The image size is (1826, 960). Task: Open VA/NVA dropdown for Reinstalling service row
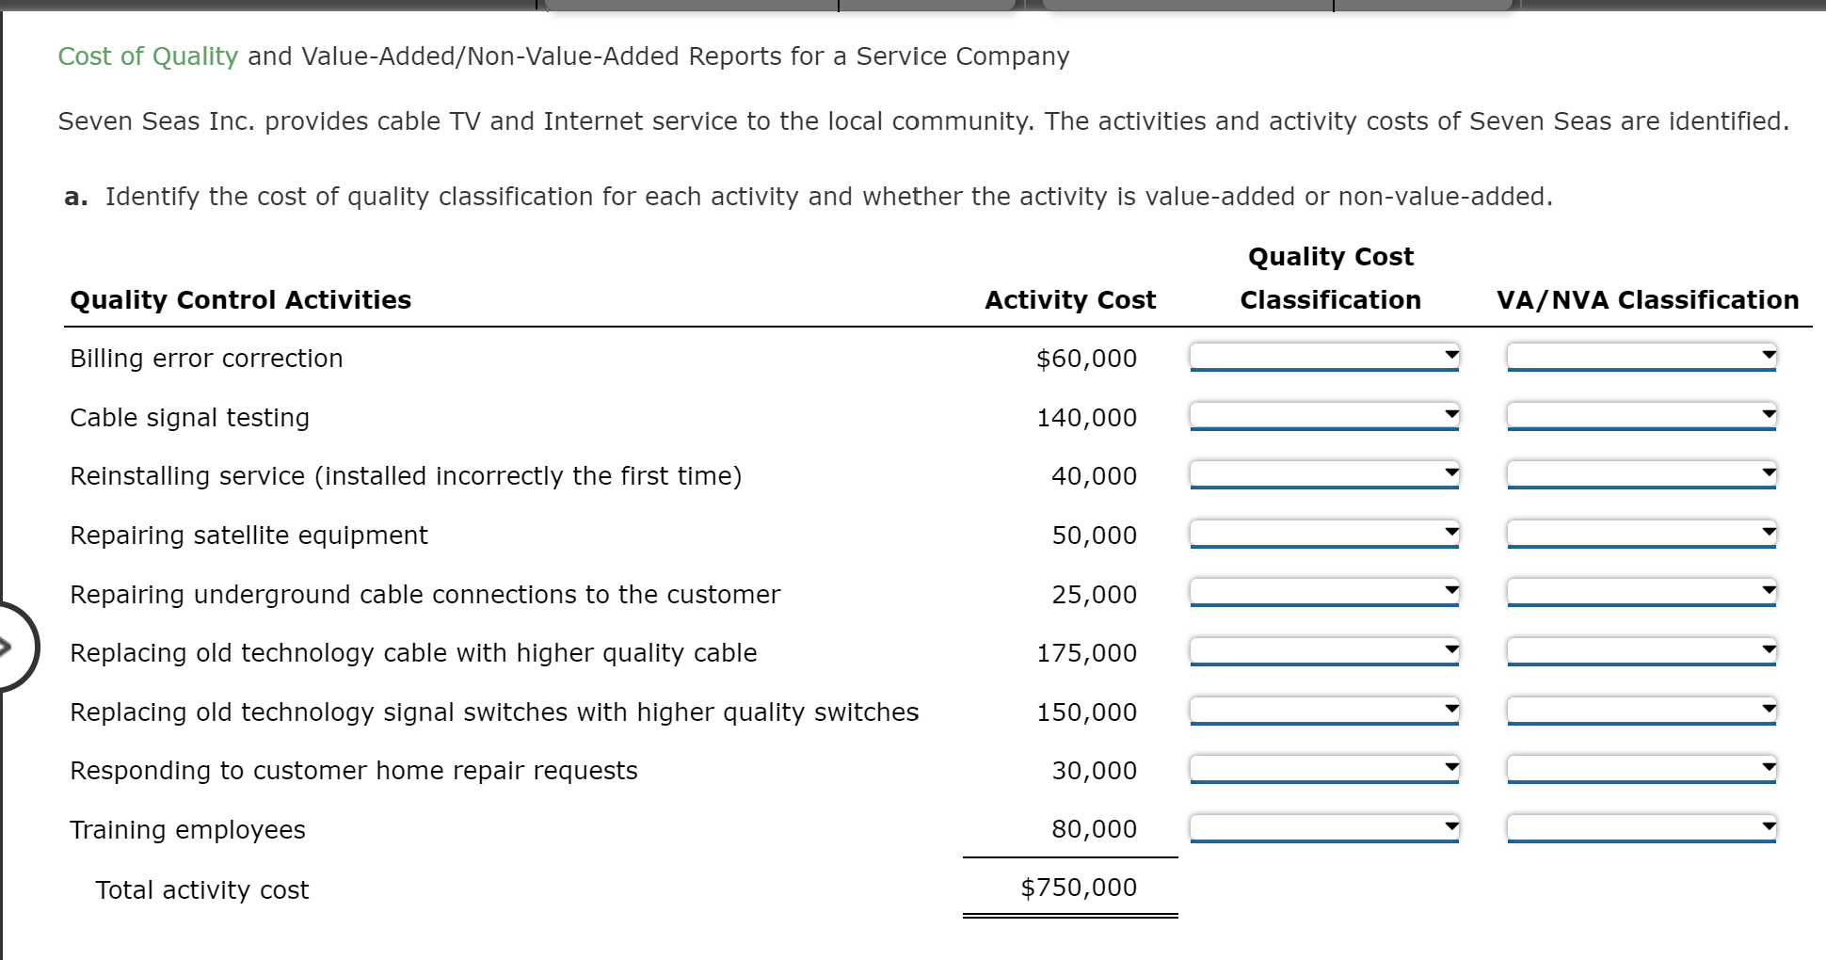(1642, 474)
